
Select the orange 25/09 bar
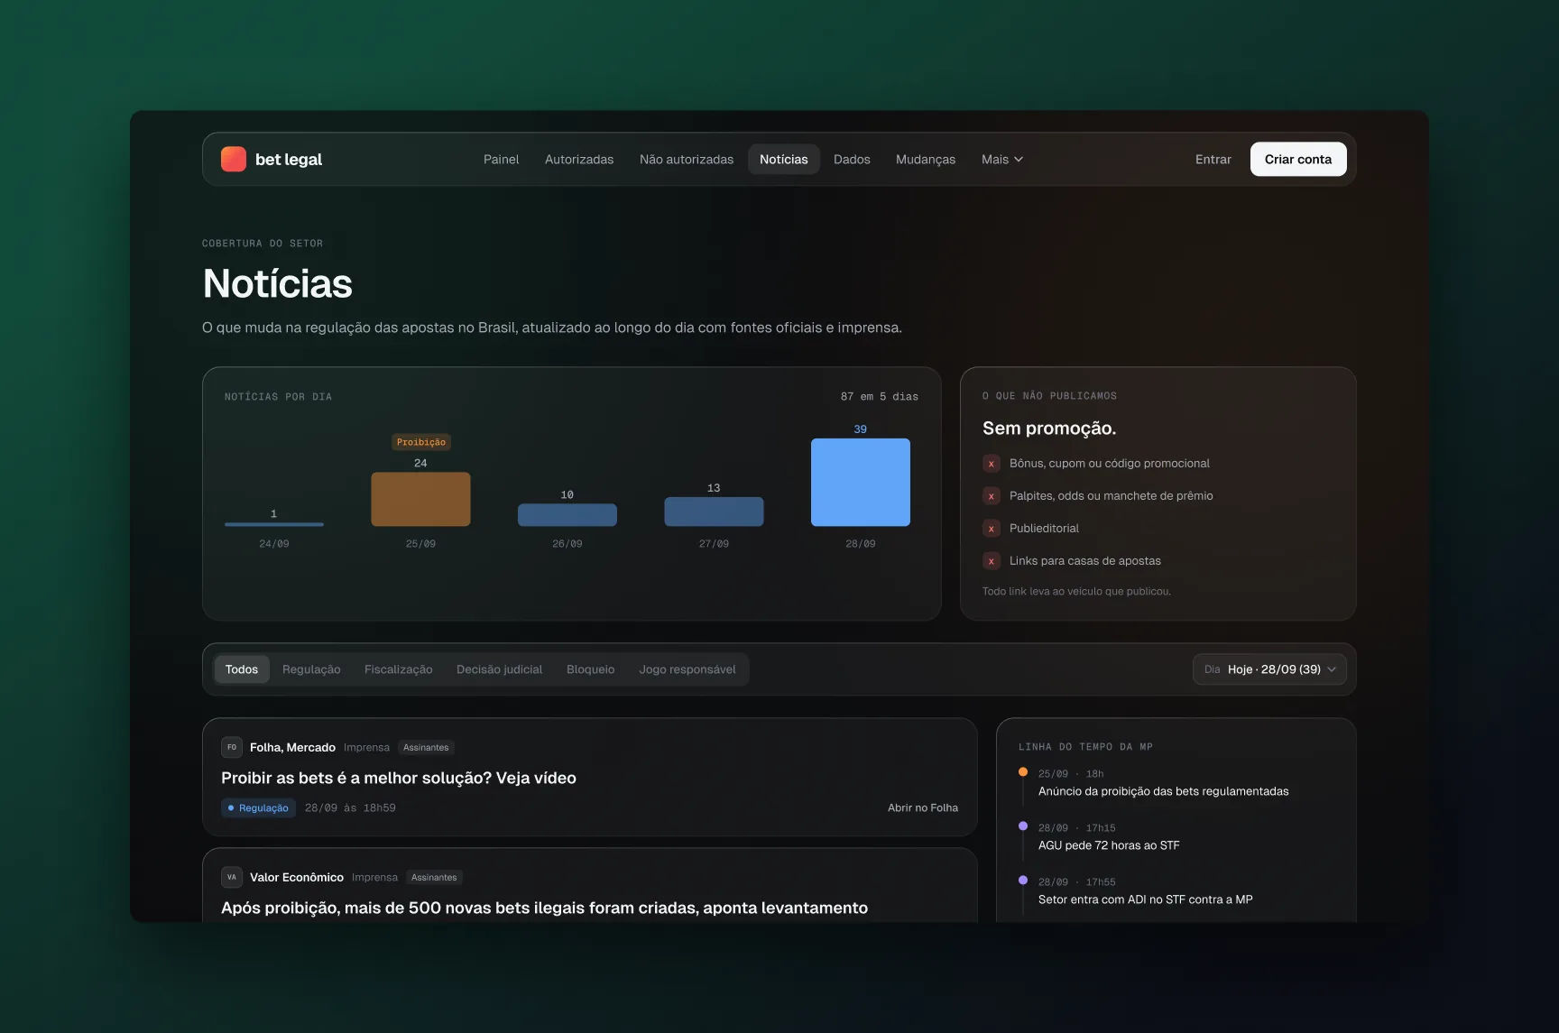[420, 499]
